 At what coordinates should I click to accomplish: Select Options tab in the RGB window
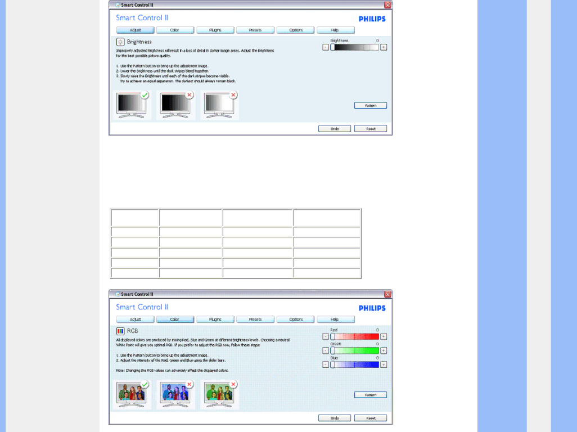coord(295,319)
